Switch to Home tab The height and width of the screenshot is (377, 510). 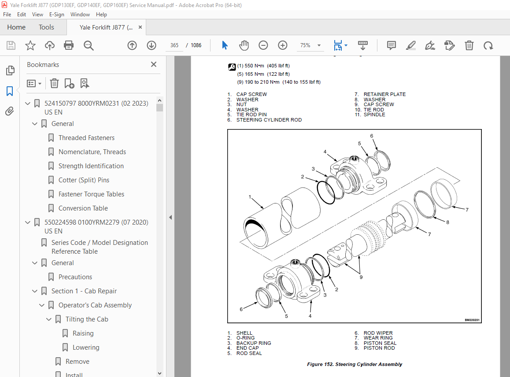[x=16, y=27]
